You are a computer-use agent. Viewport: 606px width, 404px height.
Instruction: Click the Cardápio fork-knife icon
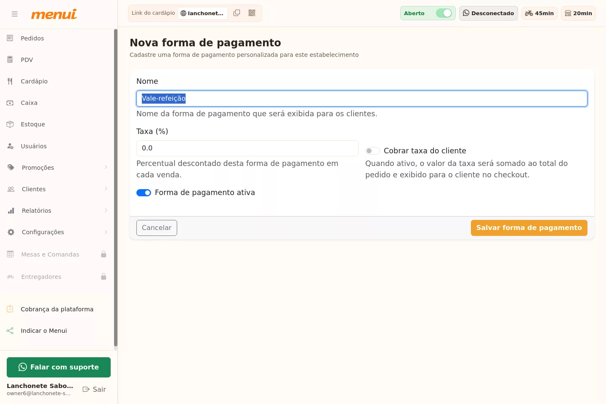coord(10,81)
